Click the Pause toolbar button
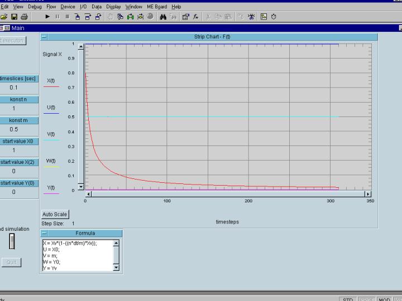This screenshot has width=402, height=301. click(57, 17)
